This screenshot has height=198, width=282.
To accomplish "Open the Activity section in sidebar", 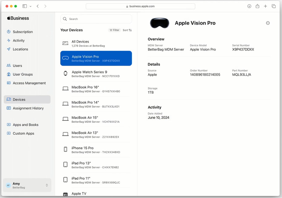I will (x=19, y=40).
